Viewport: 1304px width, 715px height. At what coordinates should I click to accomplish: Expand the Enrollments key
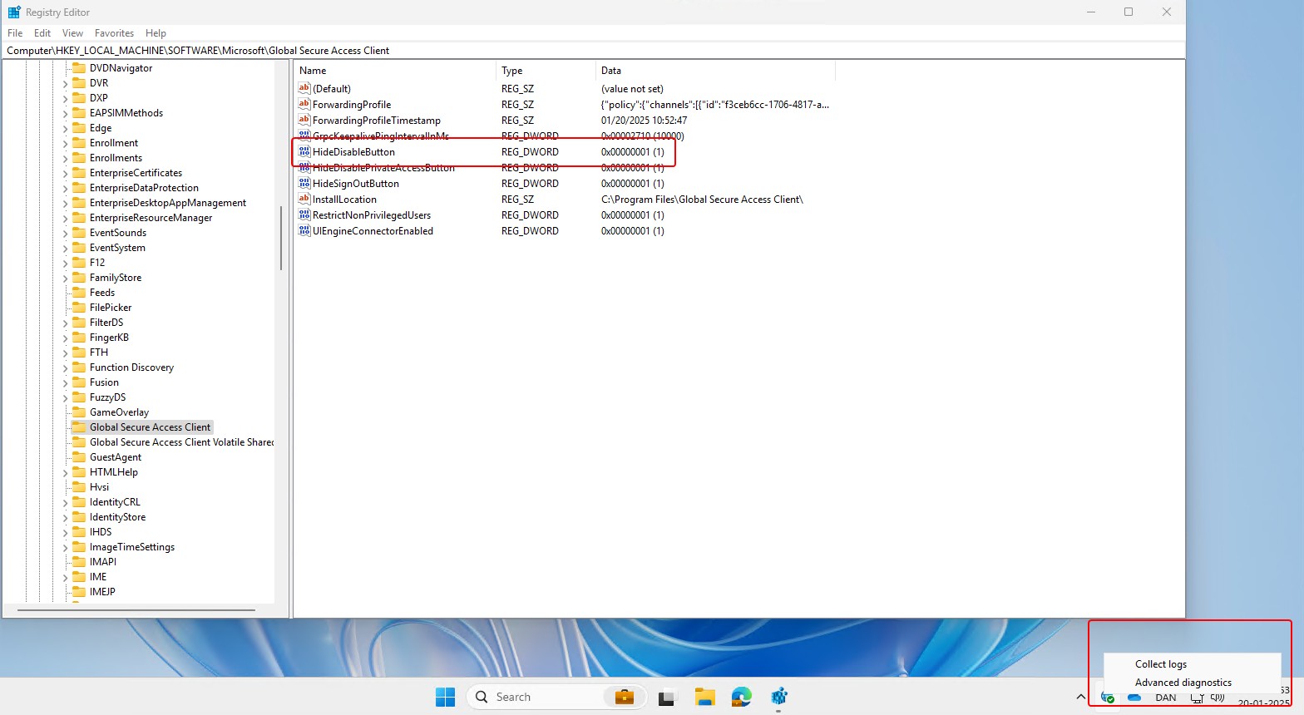pyautogui.click(x=66, y=158)
